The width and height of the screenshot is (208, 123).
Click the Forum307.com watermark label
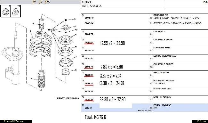(14, 121)
